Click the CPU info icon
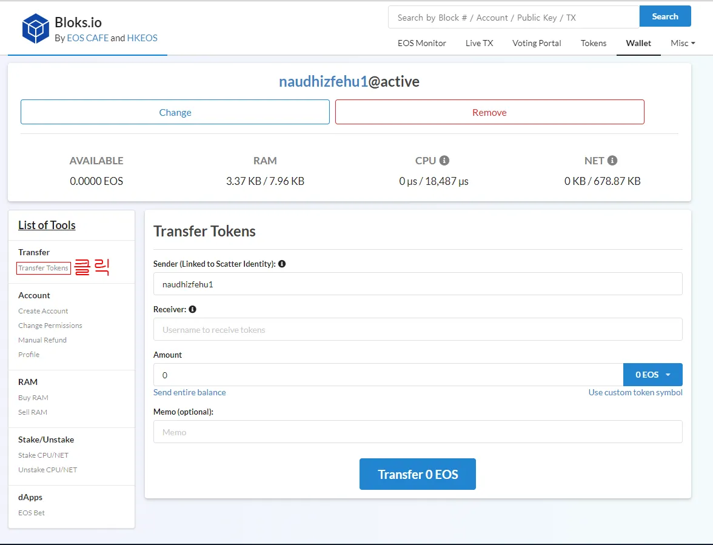The width and height of the screenshot is (713, 545). [444, 161]
